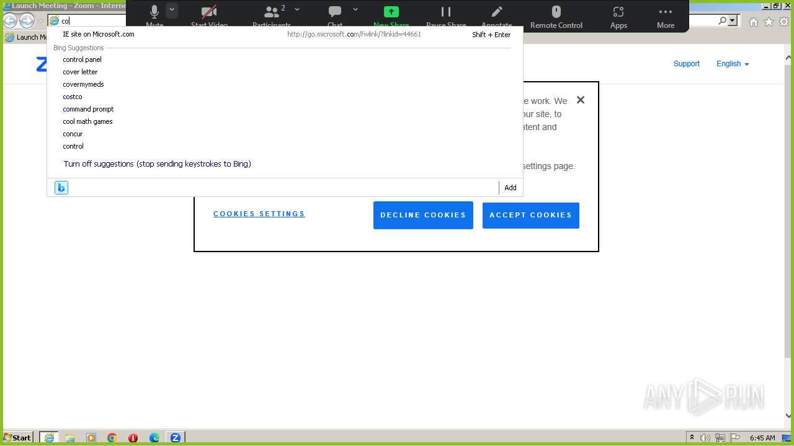Viewport: 794px width, 446px height.
Task: Expand Participants options chevron
Action: point(297,9)
